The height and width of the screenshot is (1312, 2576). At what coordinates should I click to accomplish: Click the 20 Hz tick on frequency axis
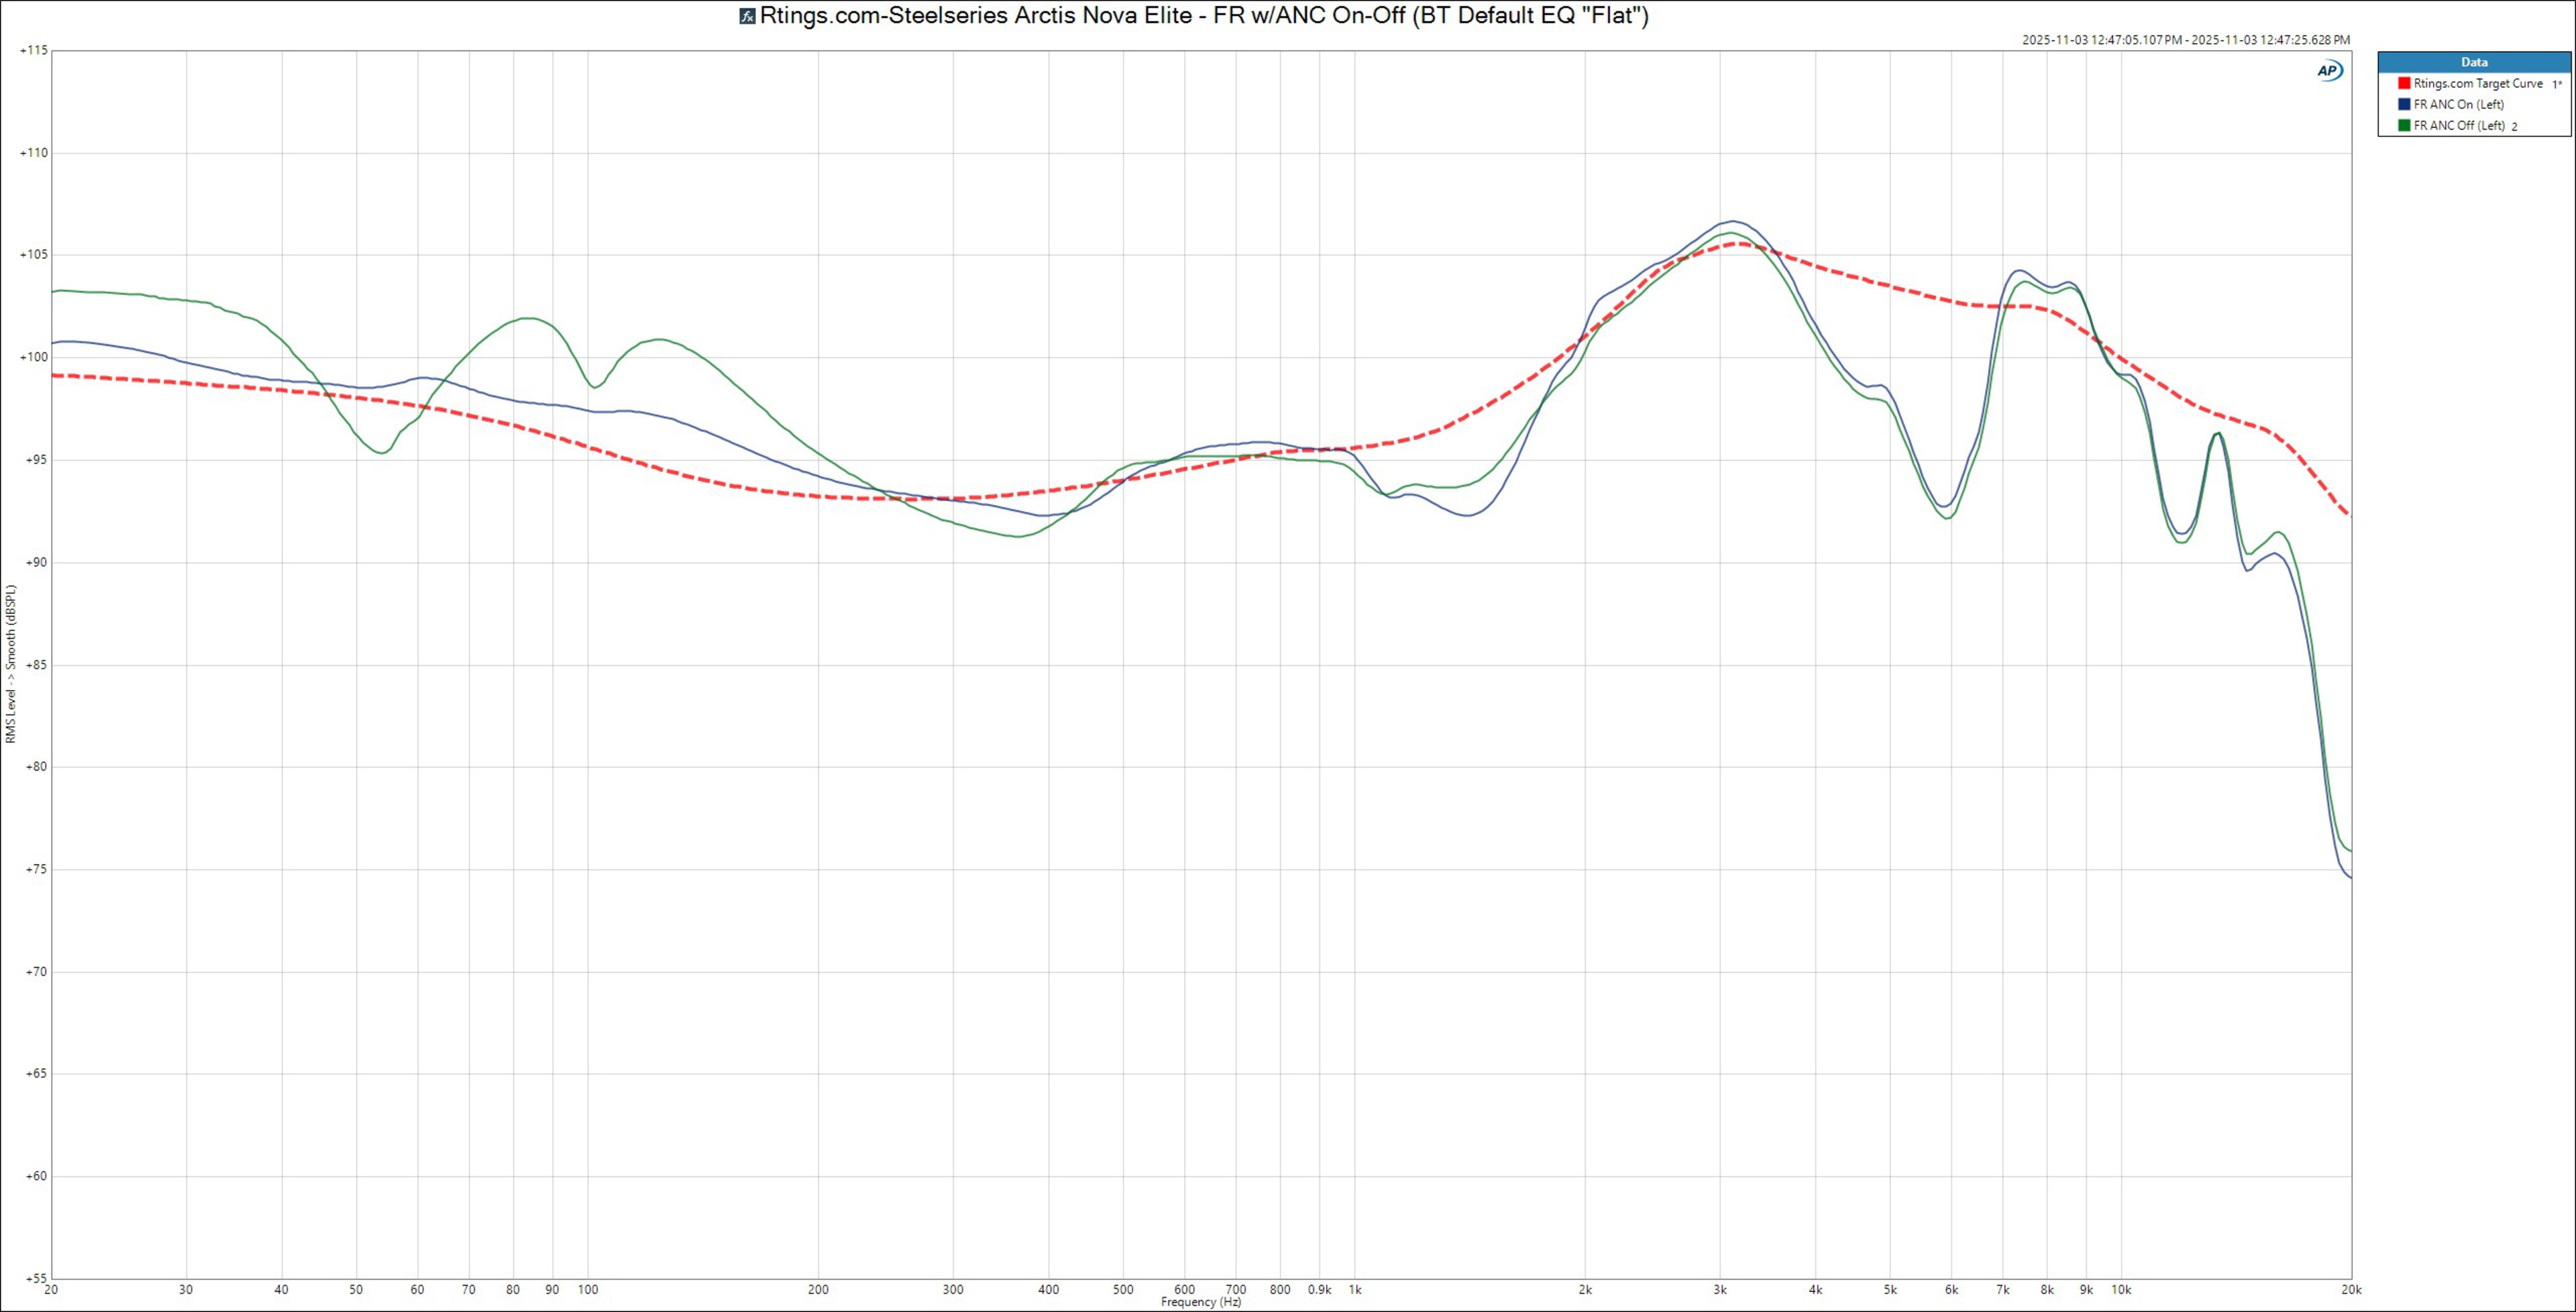click(51, 1290)
